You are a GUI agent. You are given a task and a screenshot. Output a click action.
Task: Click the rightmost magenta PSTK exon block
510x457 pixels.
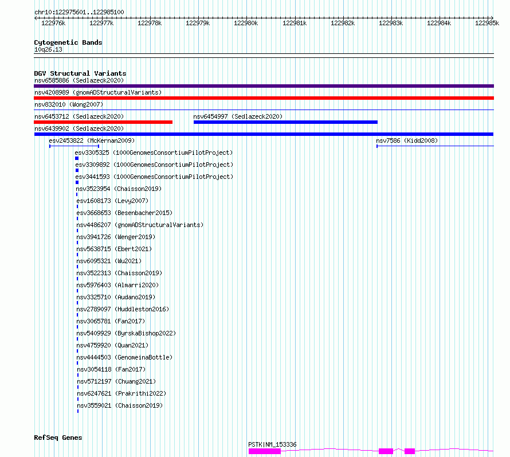(410, 451)
